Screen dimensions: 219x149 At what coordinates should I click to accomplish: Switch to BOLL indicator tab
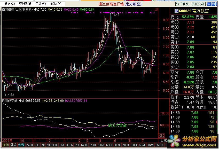69,145
